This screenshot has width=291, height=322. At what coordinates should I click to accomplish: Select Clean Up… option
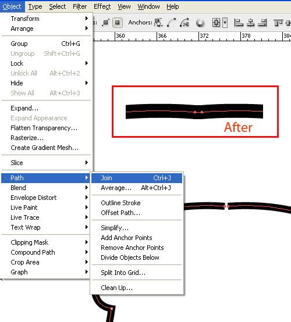pos(137,288)
